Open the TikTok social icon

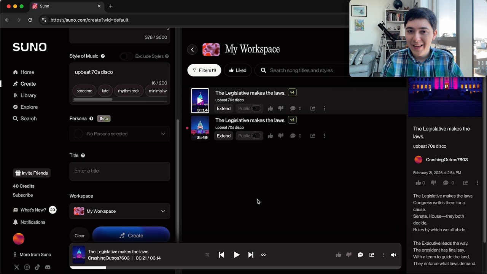point(37,267)
